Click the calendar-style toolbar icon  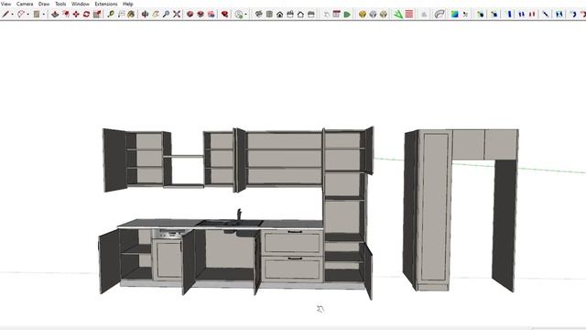pos(336,15)
